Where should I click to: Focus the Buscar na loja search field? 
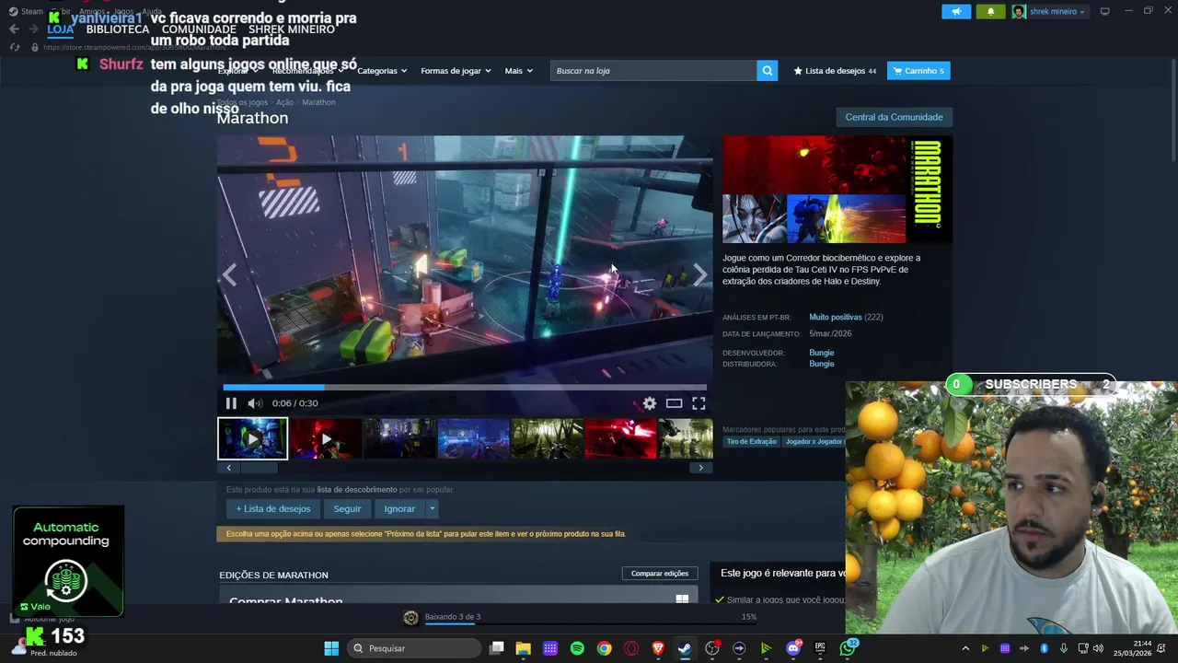click(653, 71)
